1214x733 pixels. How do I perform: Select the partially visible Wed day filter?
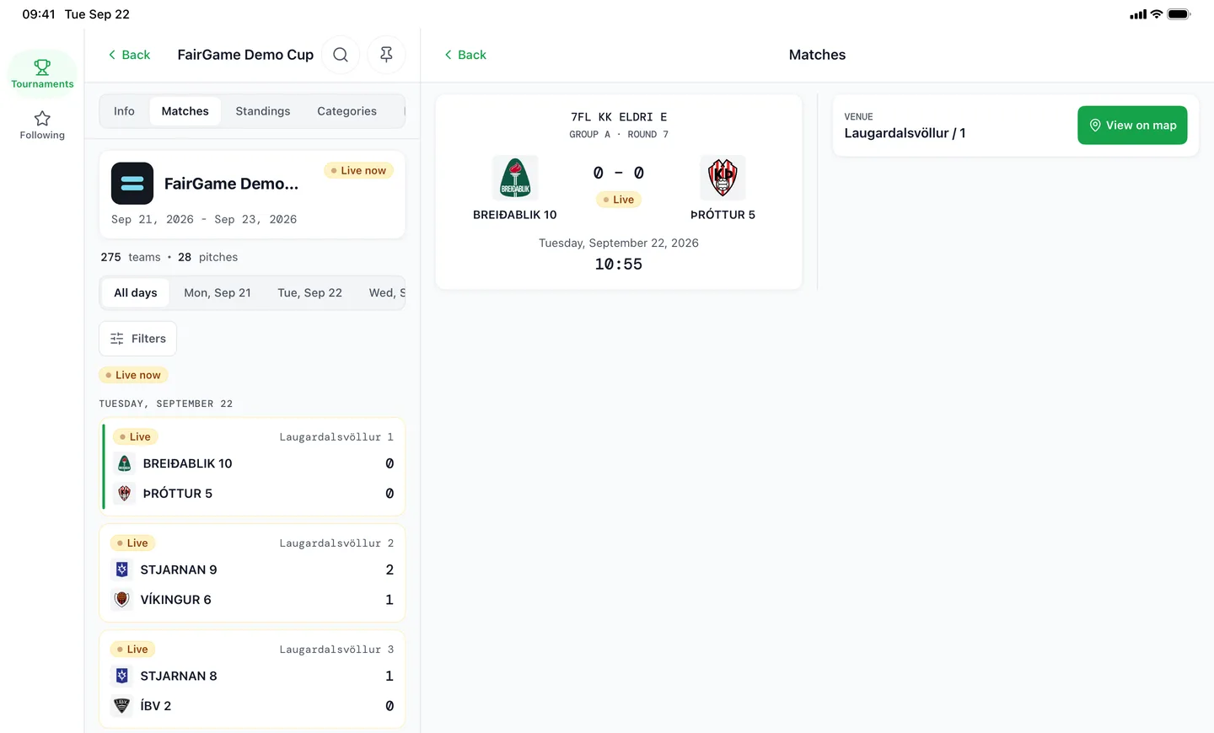pyautogui.click(x=386, y=293)
